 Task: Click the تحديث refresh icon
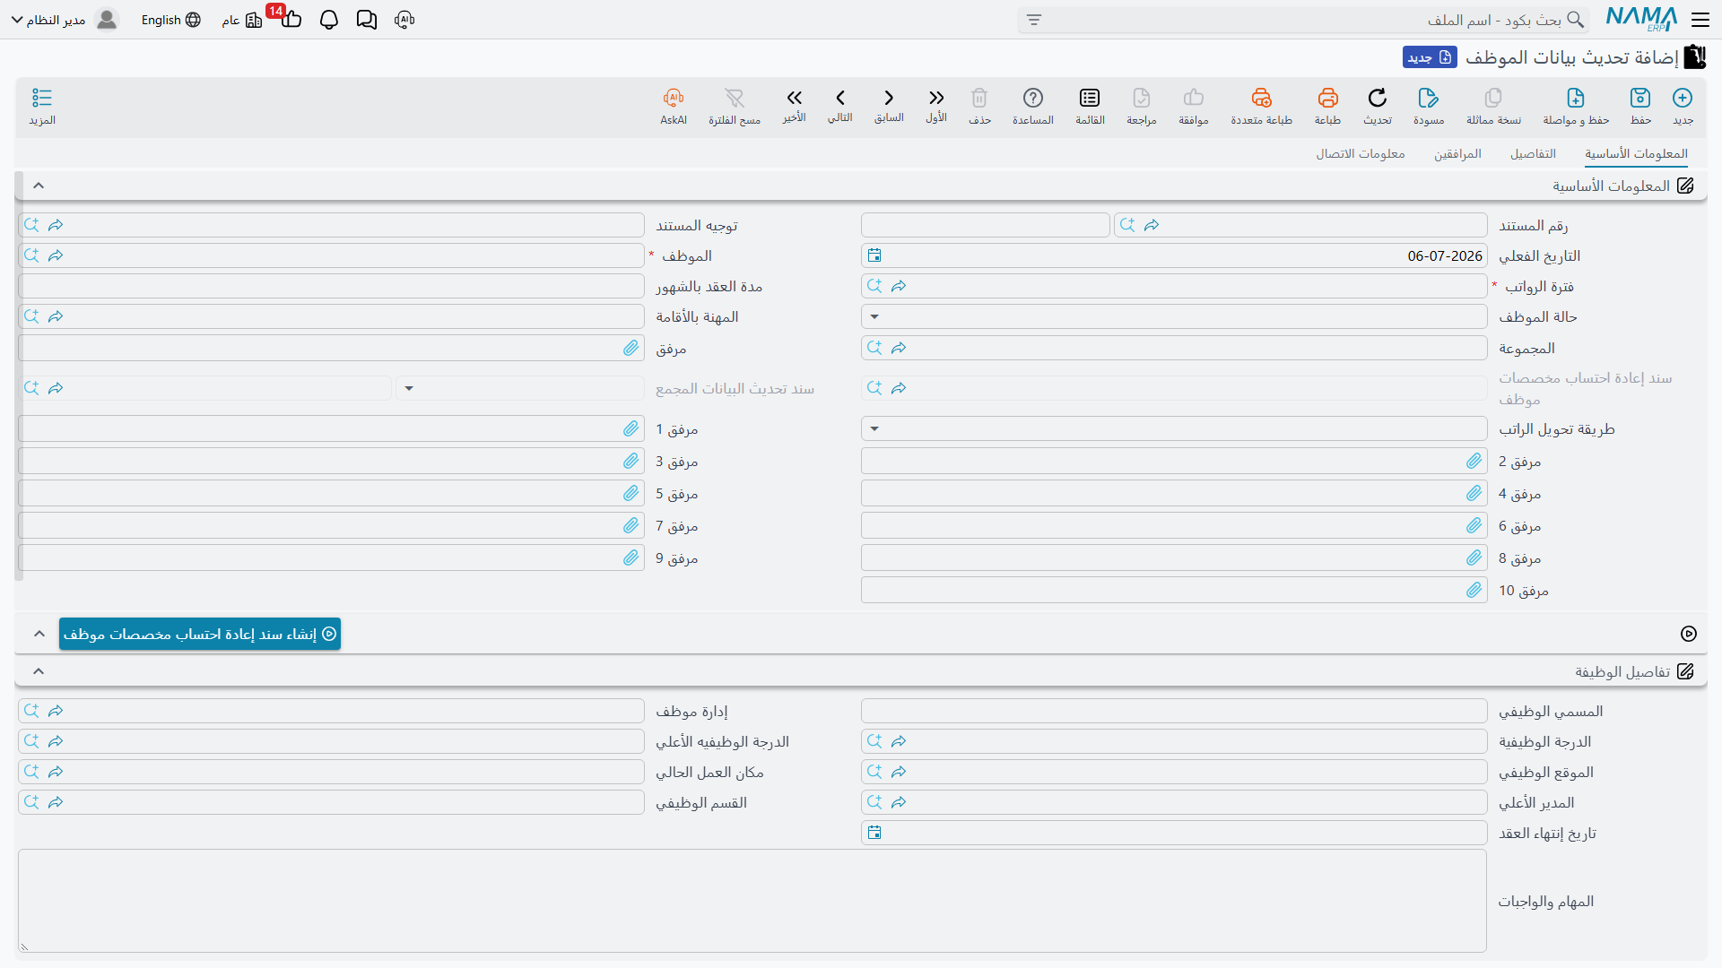pos(1378,98)
